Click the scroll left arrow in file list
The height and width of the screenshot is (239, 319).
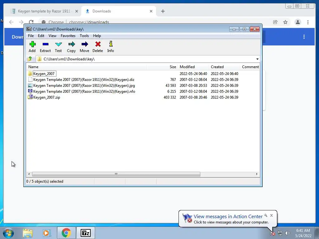[29, 174]
